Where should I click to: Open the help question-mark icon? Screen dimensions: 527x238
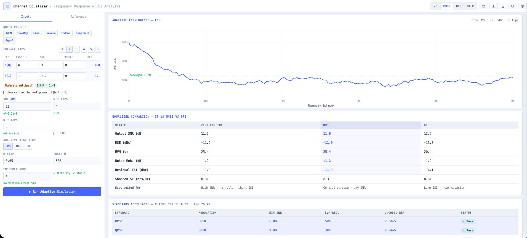522,6
